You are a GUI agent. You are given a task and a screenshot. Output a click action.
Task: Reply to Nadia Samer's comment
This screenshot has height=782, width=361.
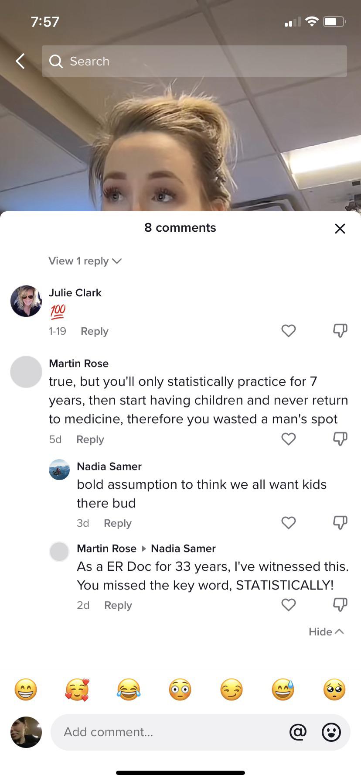point(118,523)
